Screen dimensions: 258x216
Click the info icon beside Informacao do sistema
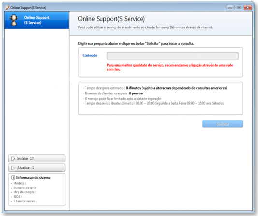pyautogui.click(x=13, y=178)
